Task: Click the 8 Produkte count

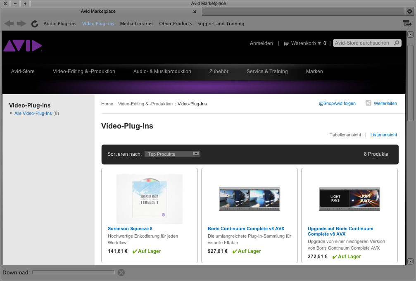Action: point(376,154)
